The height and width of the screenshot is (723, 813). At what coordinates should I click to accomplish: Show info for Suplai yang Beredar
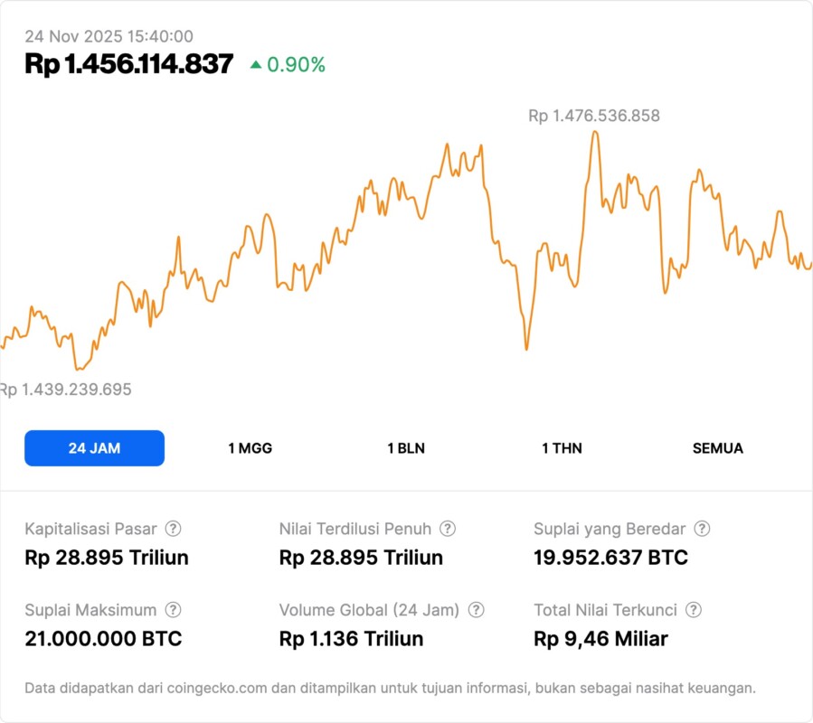702,529
